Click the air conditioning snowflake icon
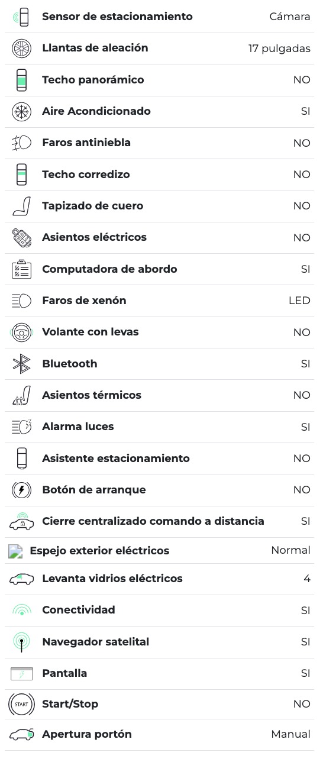 tap(21, 111)
